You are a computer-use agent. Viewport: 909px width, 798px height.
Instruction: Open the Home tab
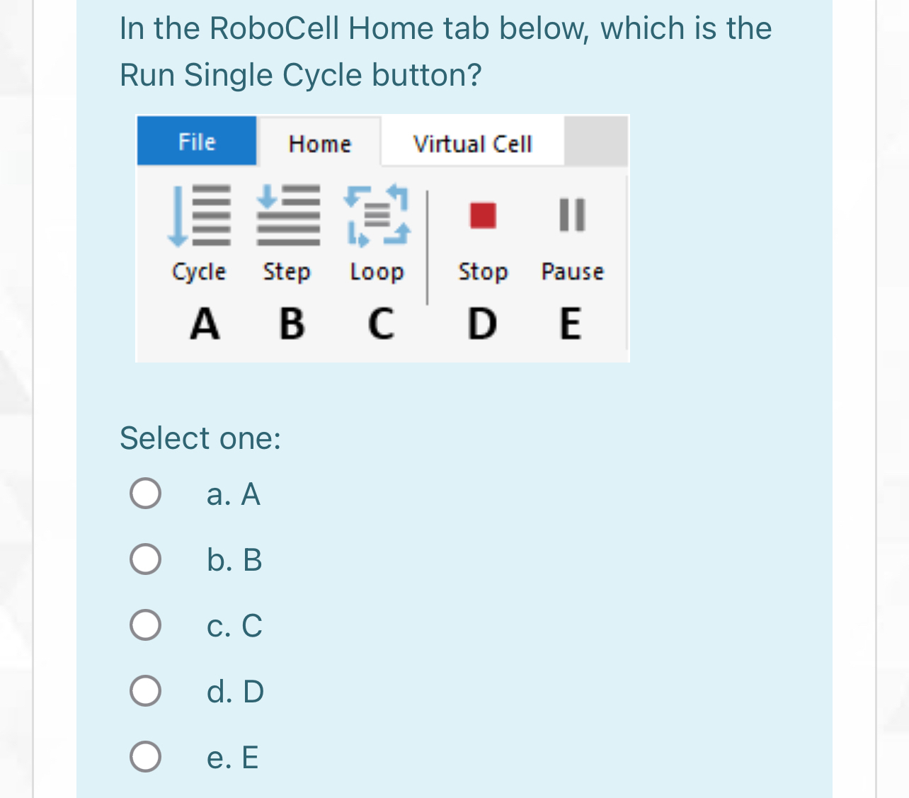[x=319, y=143]
